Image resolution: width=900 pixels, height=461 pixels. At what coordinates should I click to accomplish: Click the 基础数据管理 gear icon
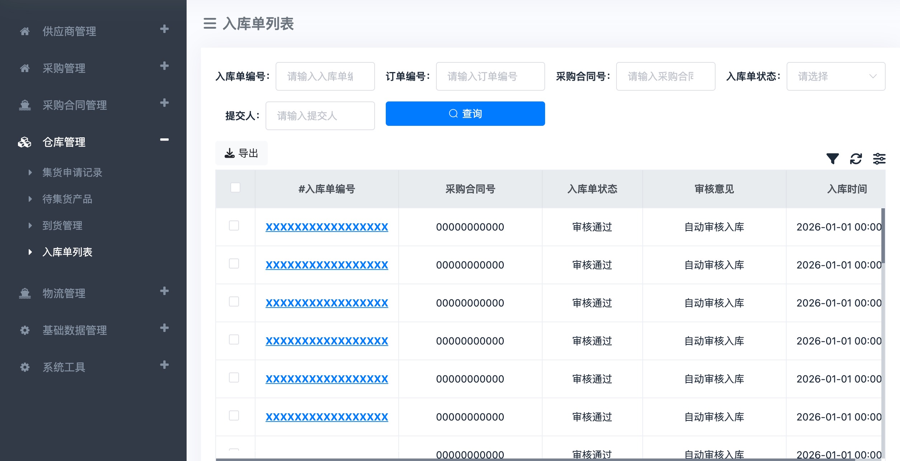pyautogui.click(x=25, y=330)
